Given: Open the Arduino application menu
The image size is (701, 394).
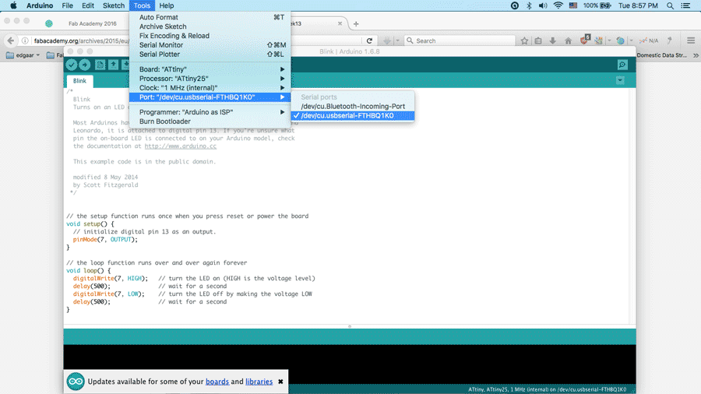Looking at the screenshot, I should 40,5.
